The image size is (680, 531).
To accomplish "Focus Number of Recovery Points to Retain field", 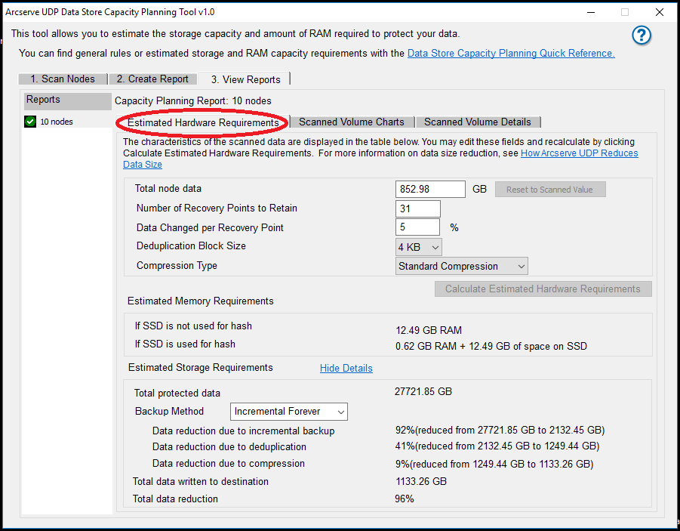I will pyautogui.click(x=418, y=208).
